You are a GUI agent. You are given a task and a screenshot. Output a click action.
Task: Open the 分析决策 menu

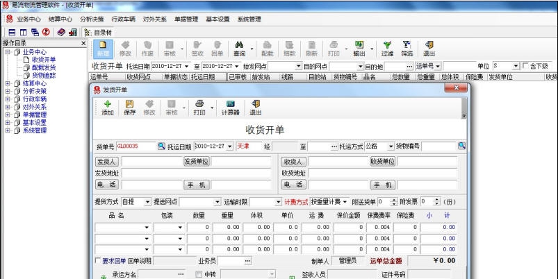(92, 19)
